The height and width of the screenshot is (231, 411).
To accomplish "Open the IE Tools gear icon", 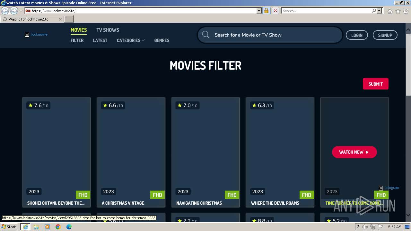I will tap(406, 11).
